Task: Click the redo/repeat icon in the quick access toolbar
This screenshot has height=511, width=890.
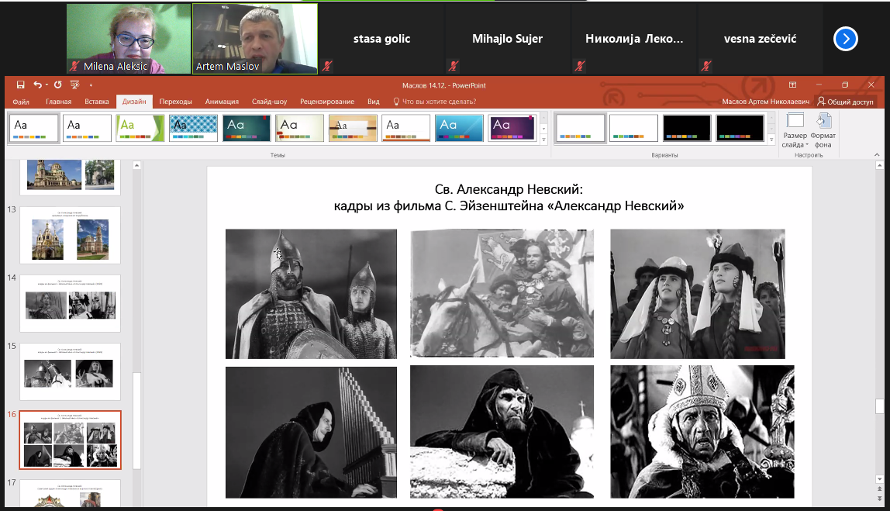Action: (x=58, y=85)
